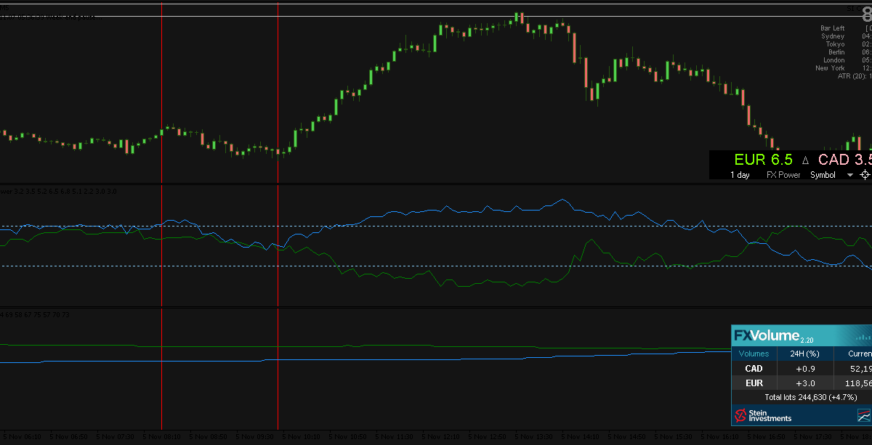Open the 1 day period selector
Image resolution: width=872 pixels, height=445 pixels.
pyautogui.click(x=740, y=174)
